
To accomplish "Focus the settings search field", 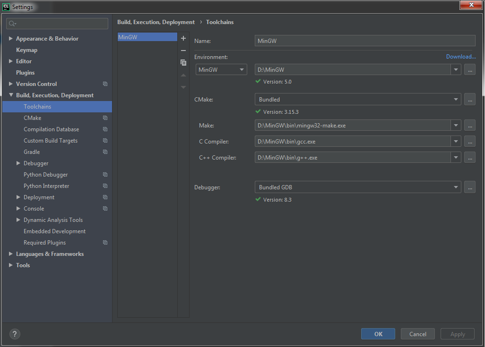I will tap(57, 24).
